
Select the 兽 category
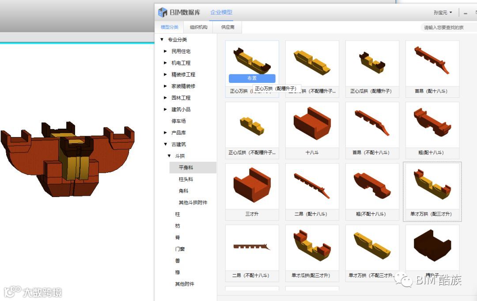[x=178, y=260]
